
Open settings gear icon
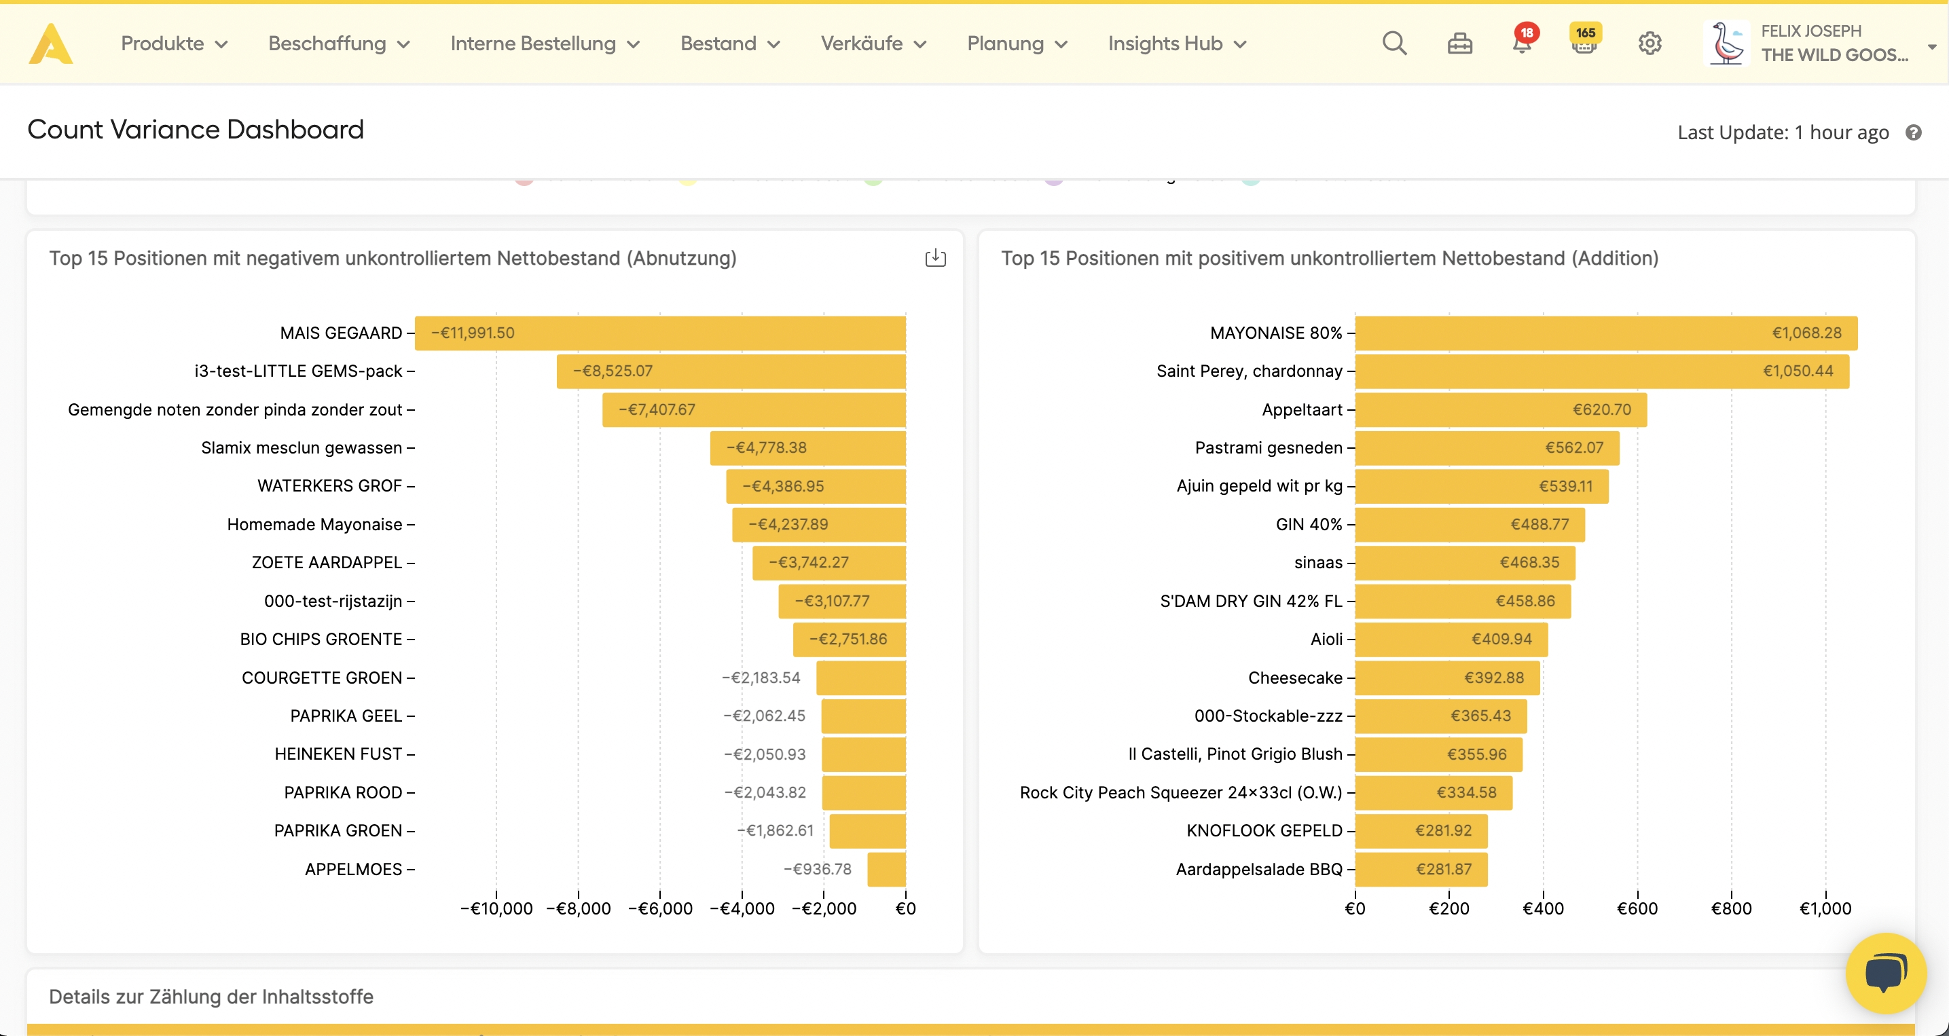[x=1650, y=44]
